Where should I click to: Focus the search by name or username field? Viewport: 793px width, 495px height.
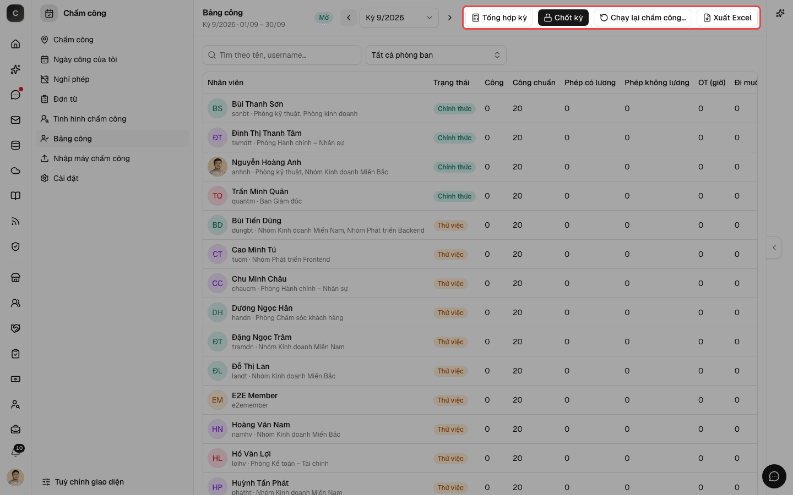pos(282,55)
